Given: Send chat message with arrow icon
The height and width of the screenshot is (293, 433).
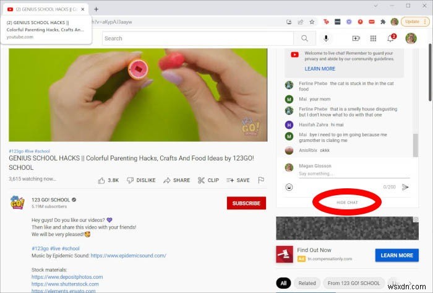Looking at the screenshot, I should 405,187.
